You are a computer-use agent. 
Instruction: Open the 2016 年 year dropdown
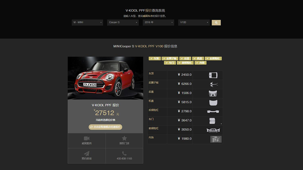[x=158, y=22]
